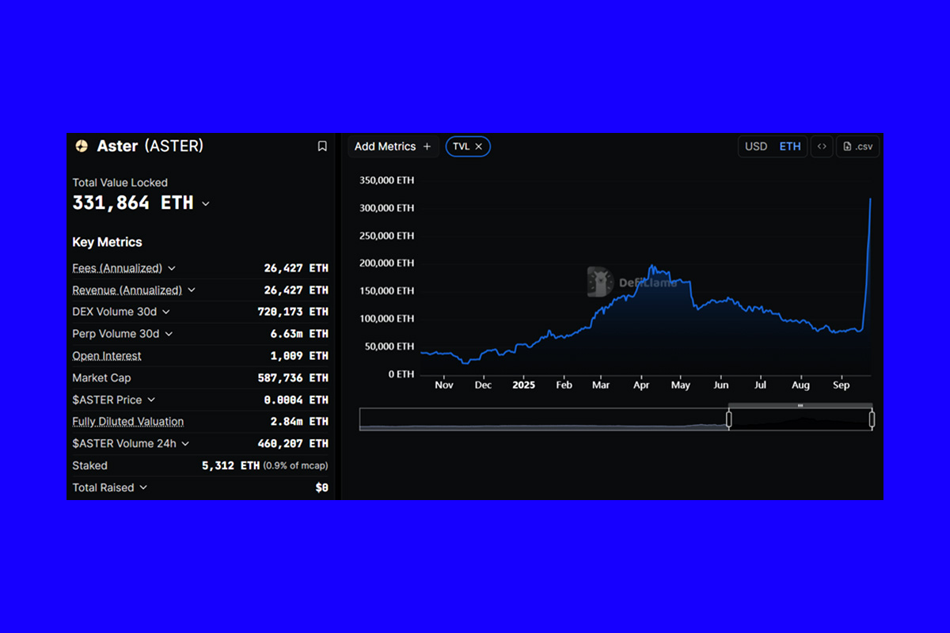
Task: Open the embed code icon button
Action: [822, 146]
